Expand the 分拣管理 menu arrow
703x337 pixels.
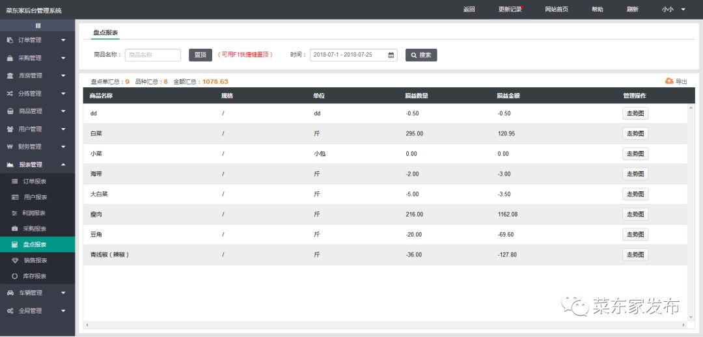pyautogui.click(x=63, y=94)
